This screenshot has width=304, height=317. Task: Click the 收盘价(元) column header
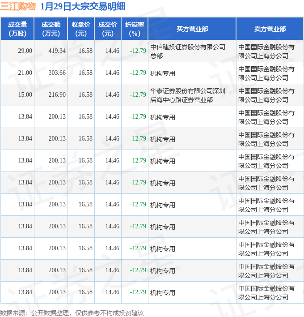81,29
